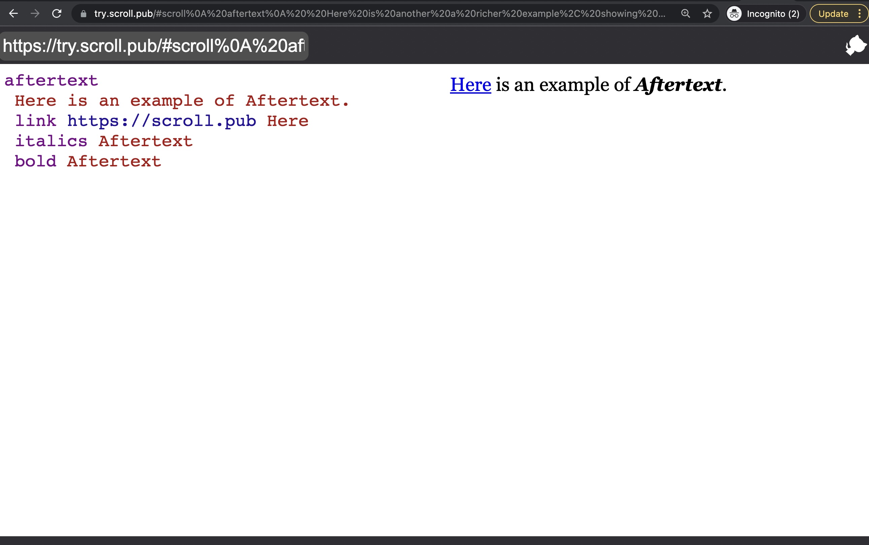Viewport: 869px width, 545px height.
Task: Click the "link" keyword in code editor
Action: 35,121
